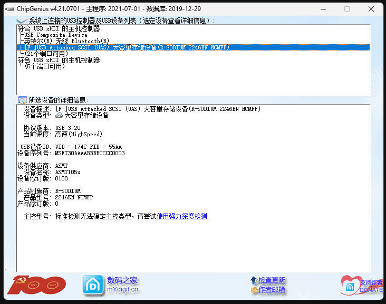Minimize the ChipGenius window
This screenshot has width=386, height=304.
323,9
